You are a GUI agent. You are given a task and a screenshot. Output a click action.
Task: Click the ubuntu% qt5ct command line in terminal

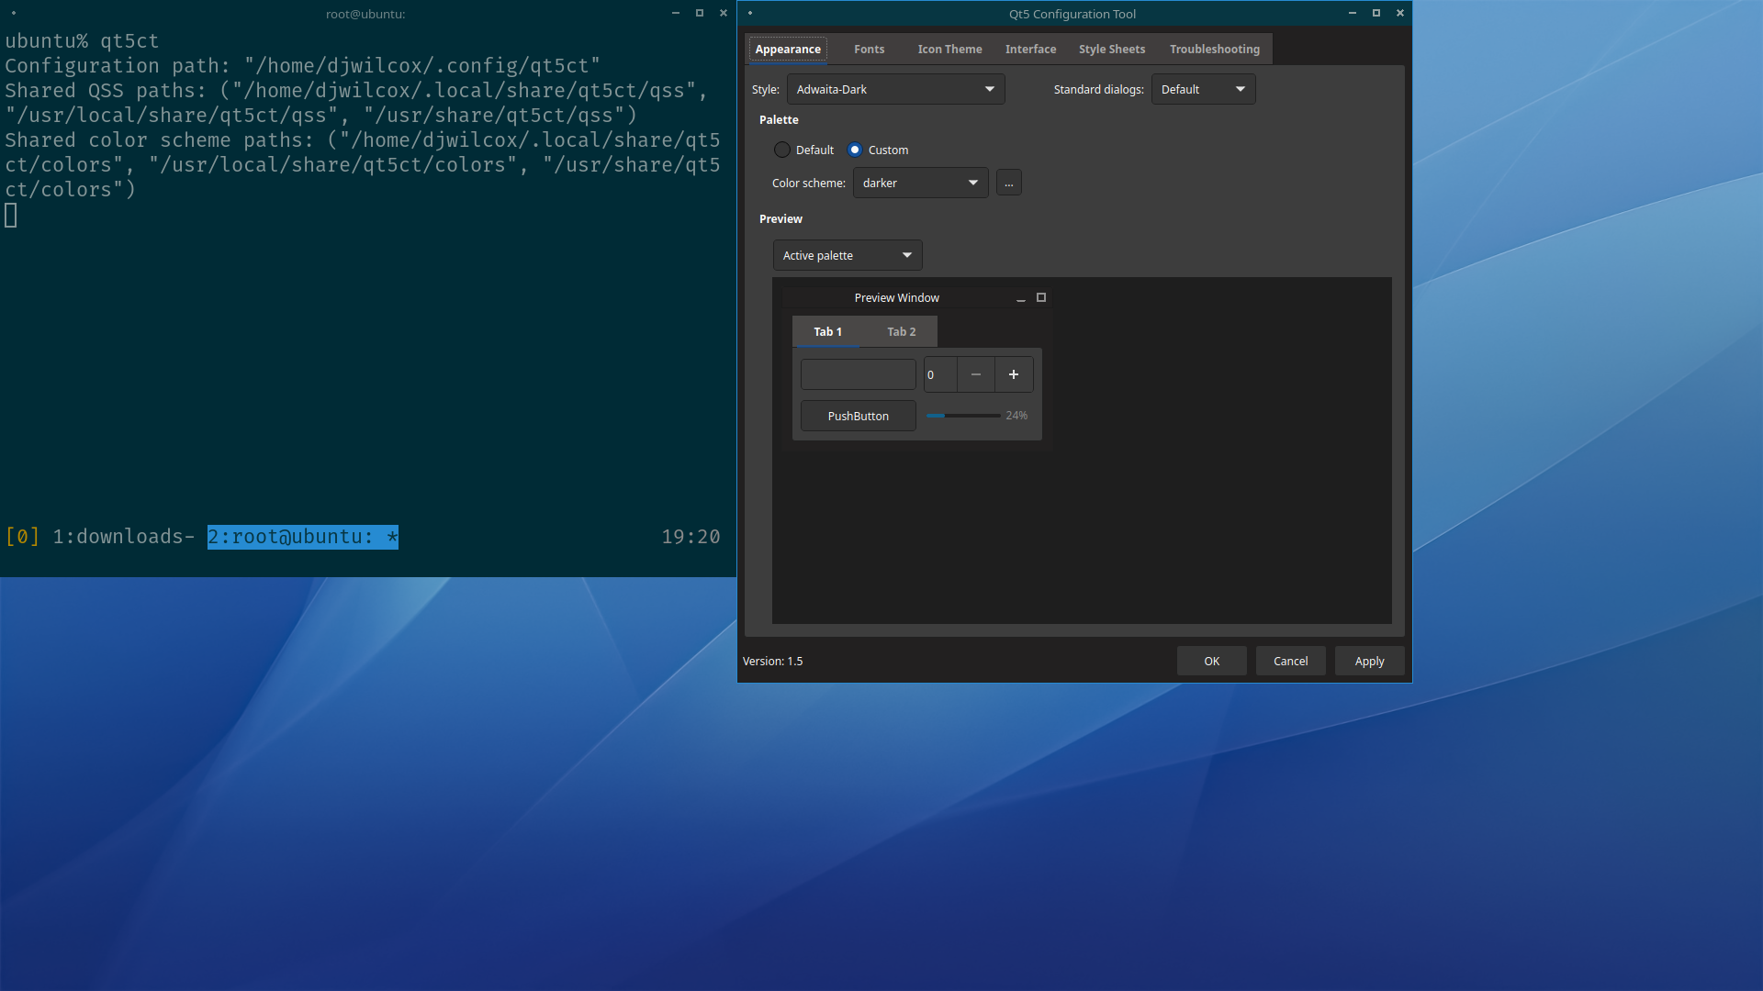[82, 41]
